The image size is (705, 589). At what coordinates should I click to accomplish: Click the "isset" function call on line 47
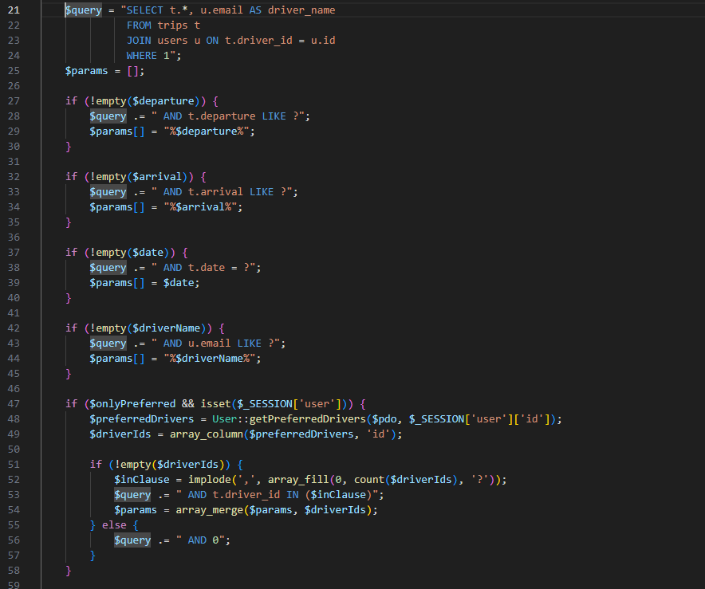click(x=216, y=404)
